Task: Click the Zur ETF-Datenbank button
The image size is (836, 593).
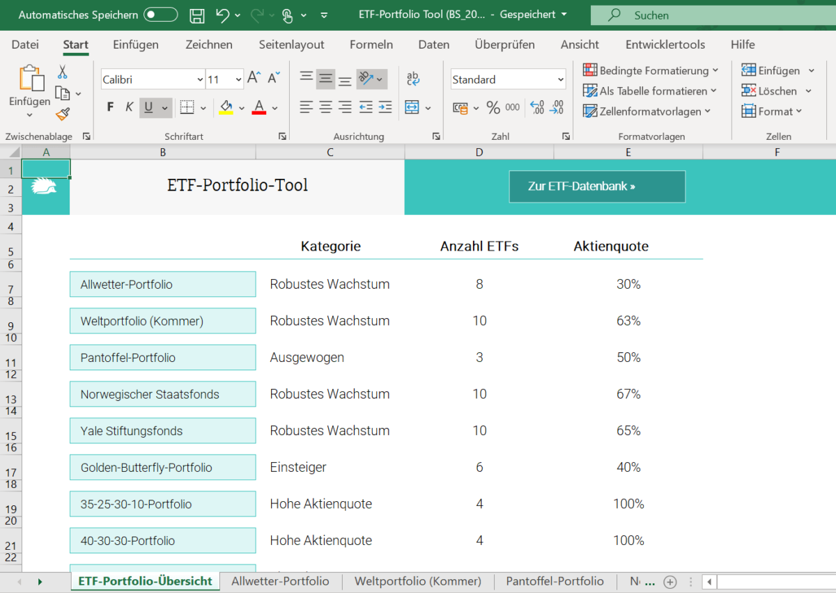Action: (597, 187)
